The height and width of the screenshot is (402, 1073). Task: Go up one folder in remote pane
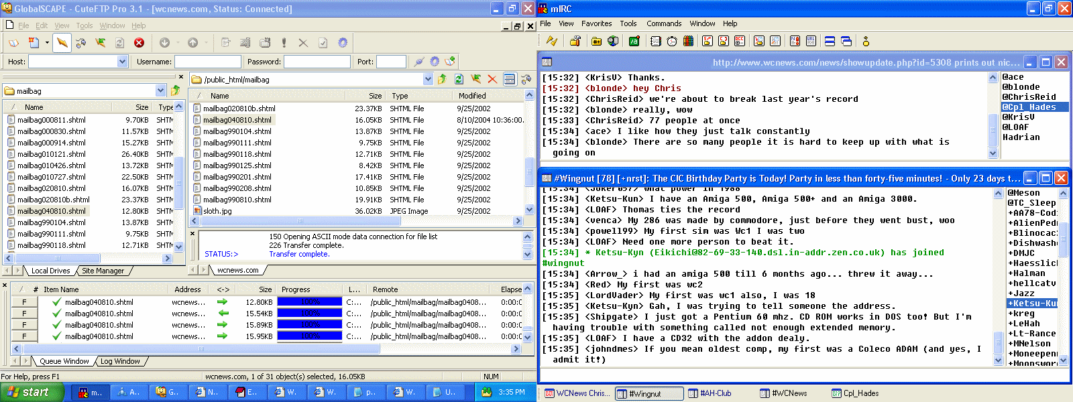point(442,79)
